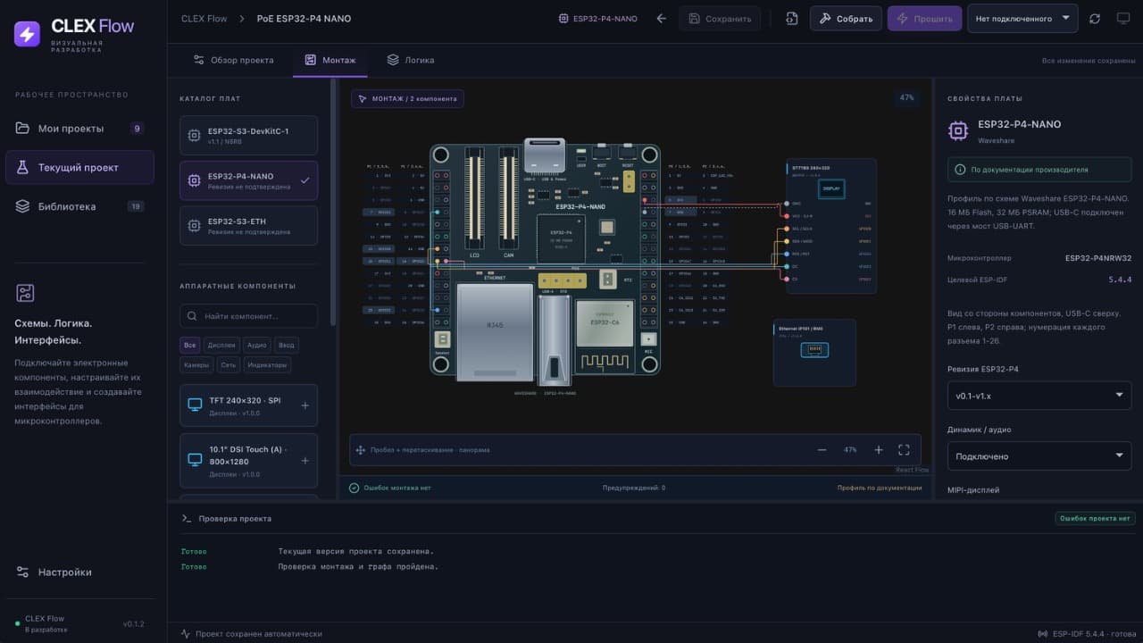Click the fit-to-view canvas icon
The width and height of the screenshot is (1143, 643).
(x=904, y=450)
